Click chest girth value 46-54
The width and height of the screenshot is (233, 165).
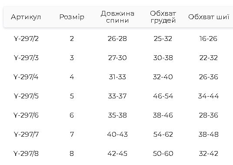point(163,96)
